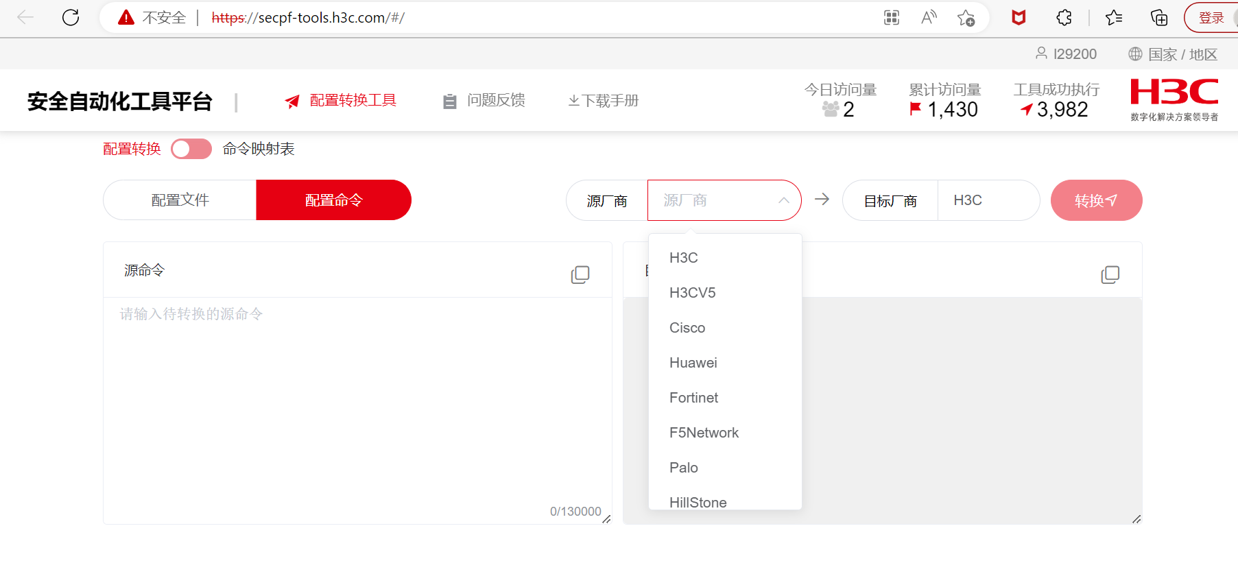Switch to the 配置命令 tab
Viewport: 1238px width, 561px height.
(x=333, y=200)
